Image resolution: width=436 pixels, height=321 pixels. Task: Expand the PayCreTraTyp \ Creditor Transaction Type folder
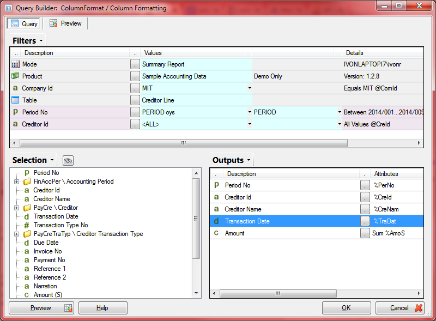point(17,234)
